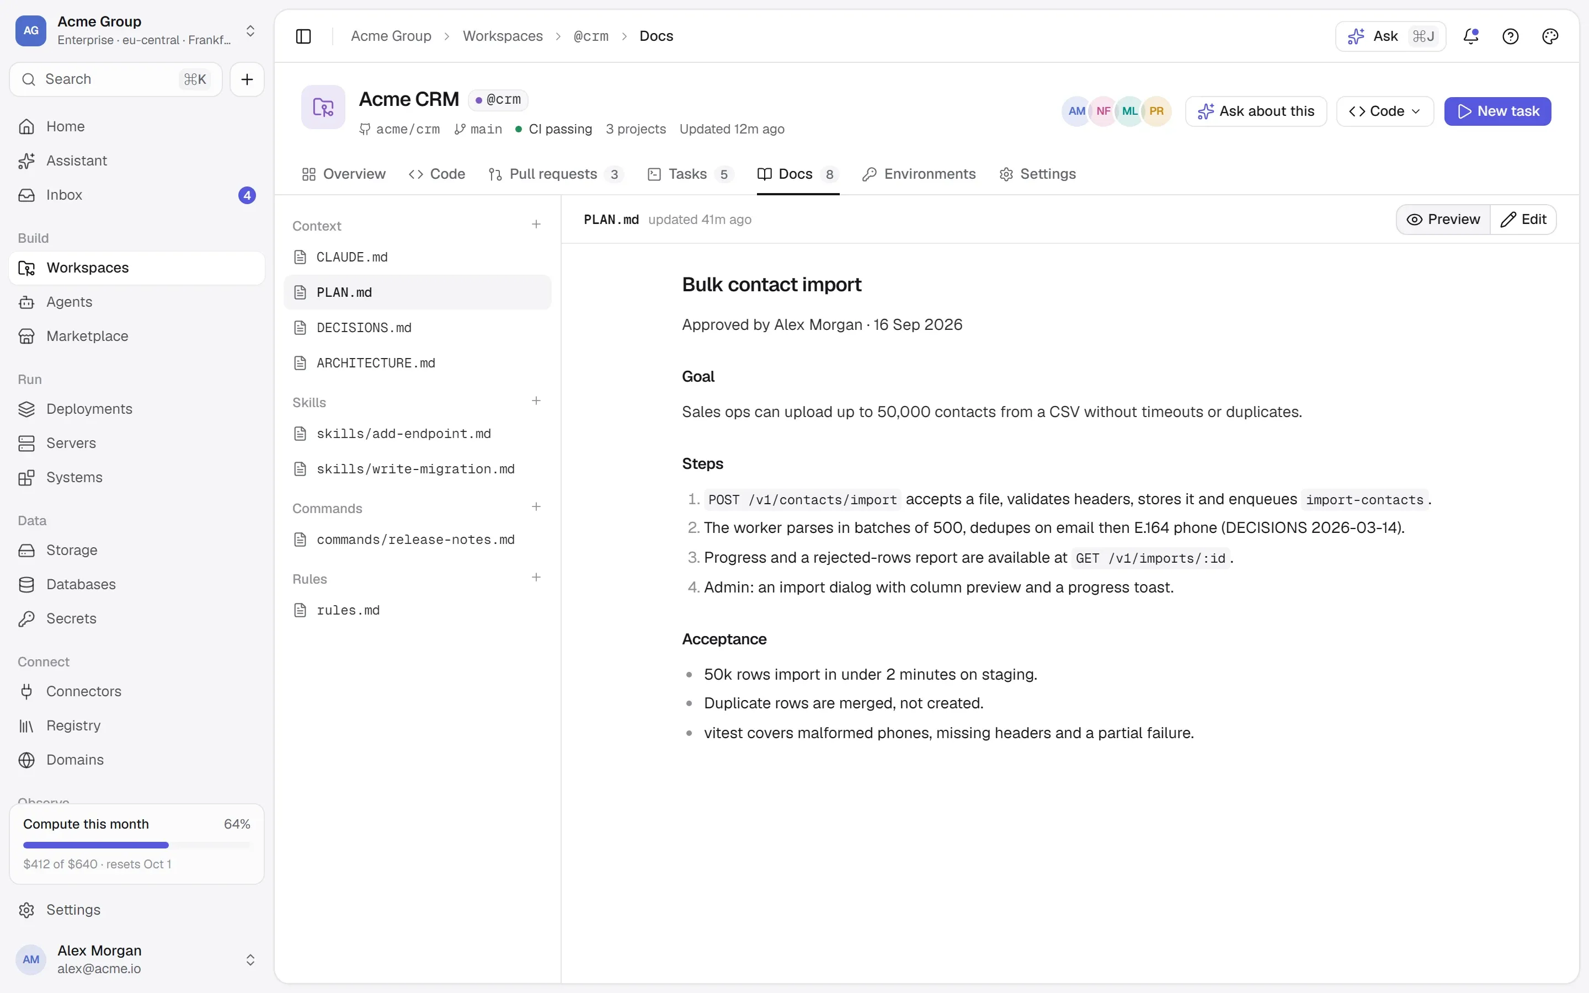Click the main branch label
Image resolution: width=1589 pixels, height=993 pixels.
coord(478,130)
